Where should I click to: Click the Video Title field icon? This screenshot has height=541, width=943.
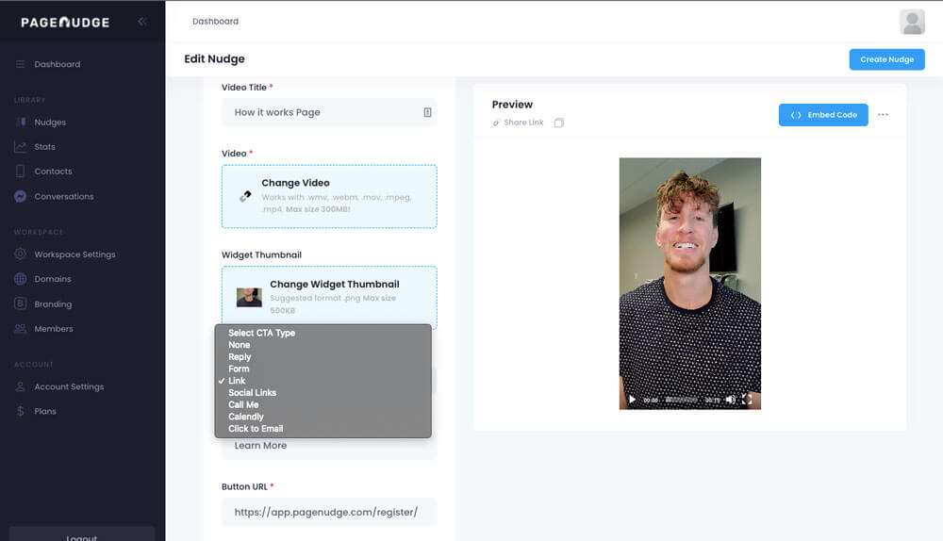(x=427, y=112)
